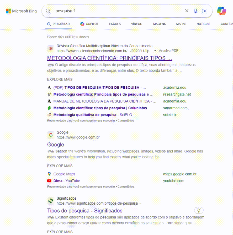Open 'MANUAL DE METODOLOGIA DA PESQUISA CIENTÍFICA' link

pyautogui.click(x=105, y=101)
